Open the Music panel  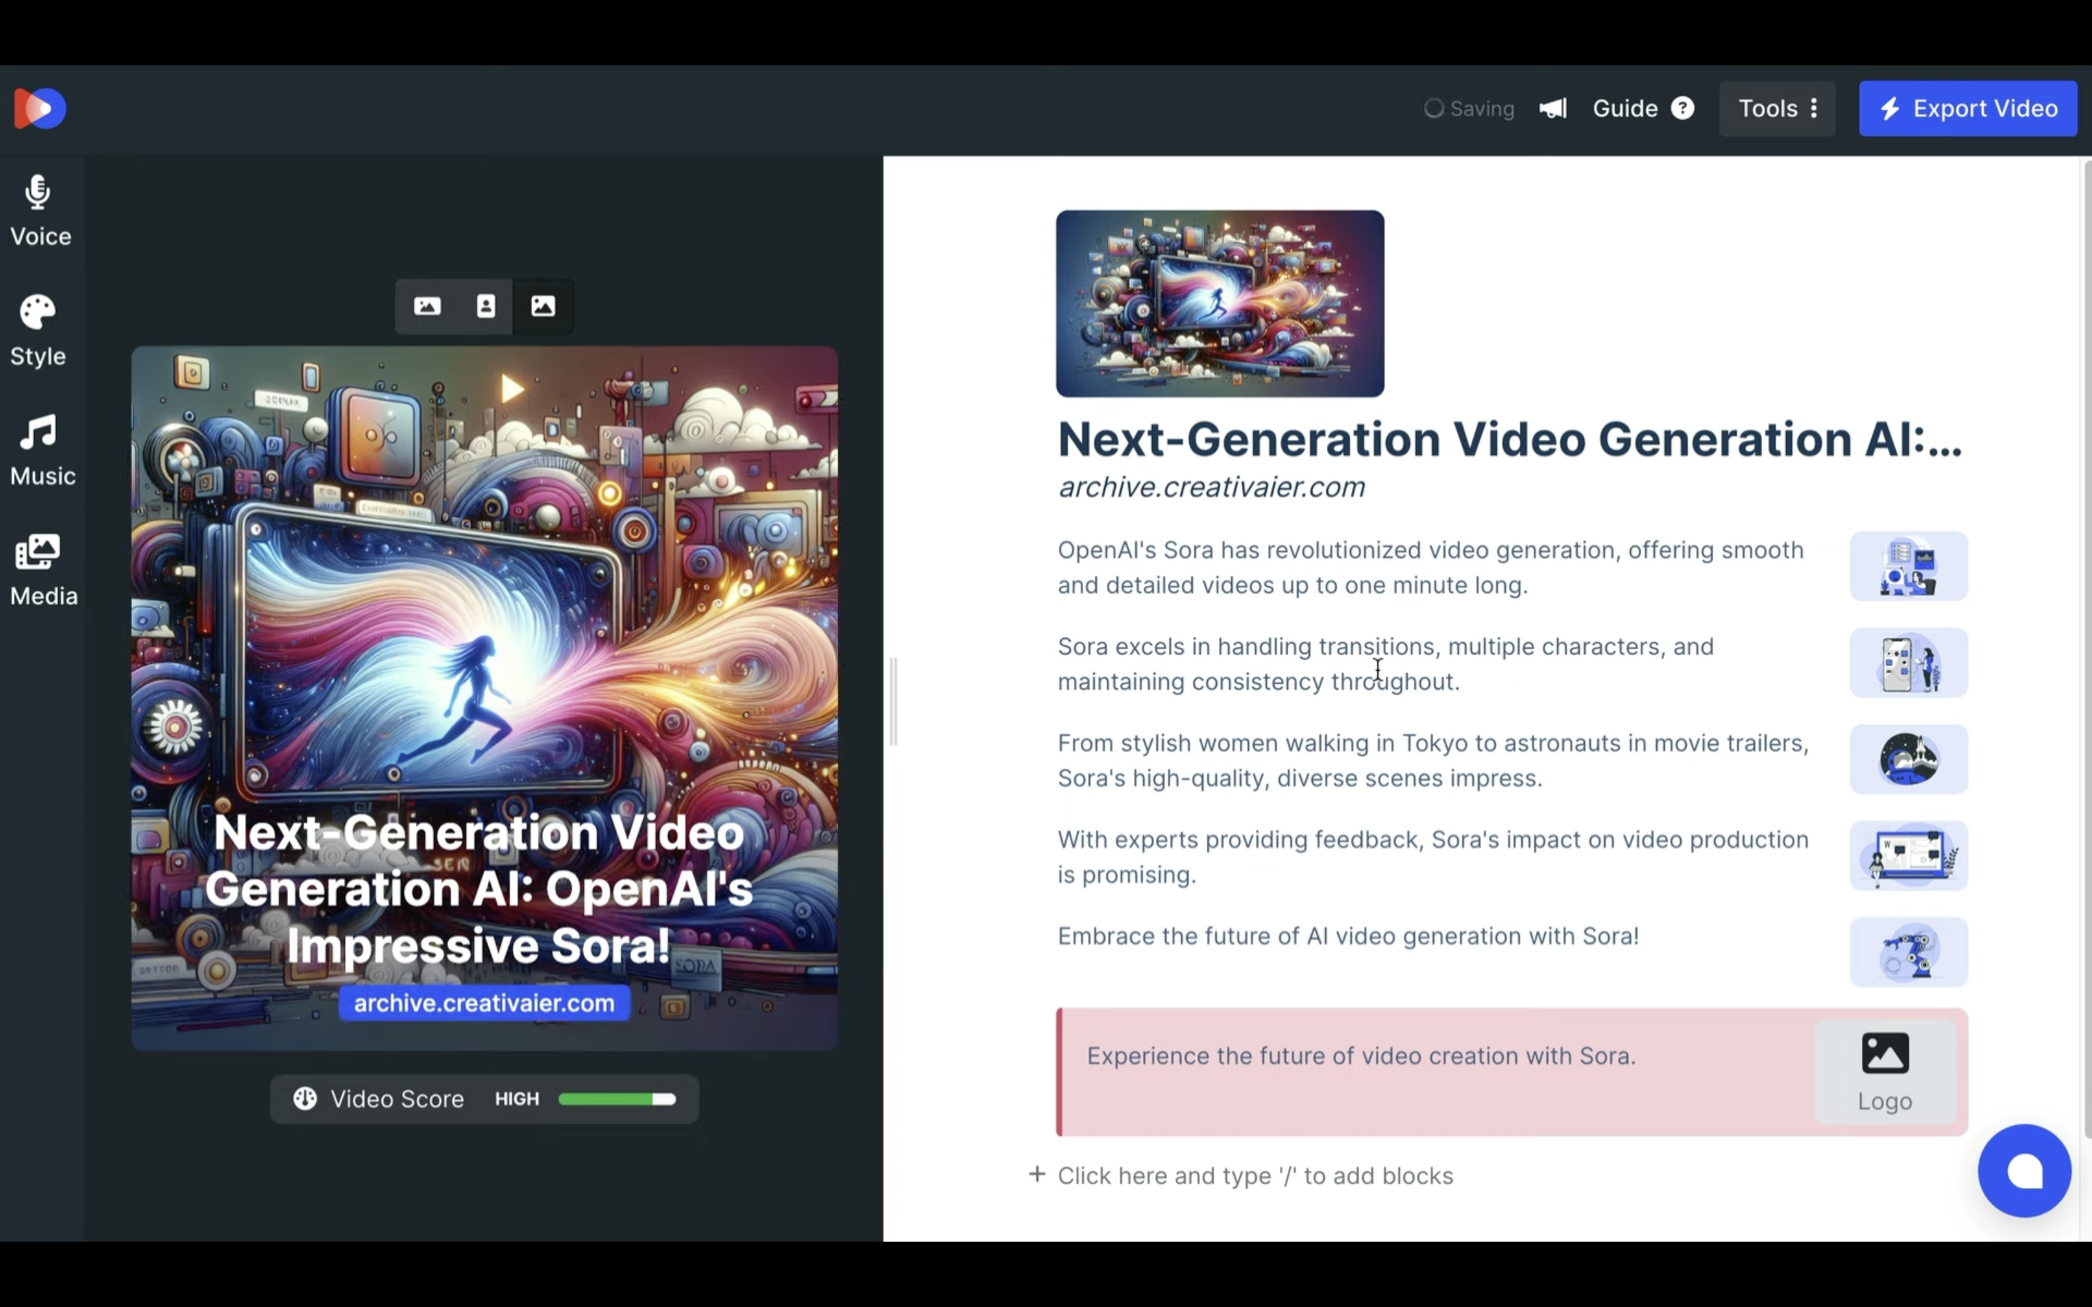(41, 450)
